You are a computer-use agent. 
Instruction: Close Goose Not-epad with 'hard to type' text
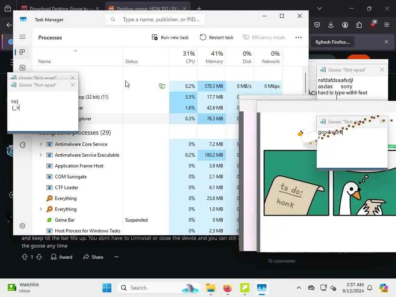tap(382, 70)
